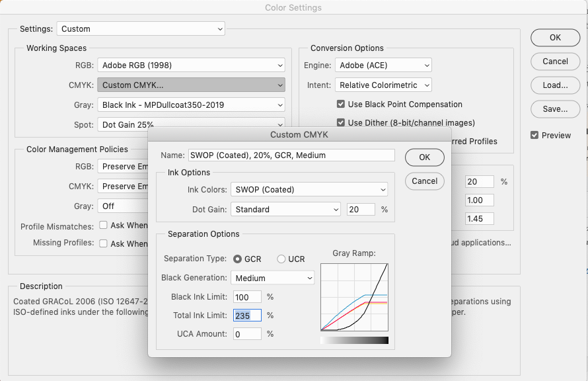Open the Dot Gain dropdown
Screen dimensions: 588x381
click(285, 209)
